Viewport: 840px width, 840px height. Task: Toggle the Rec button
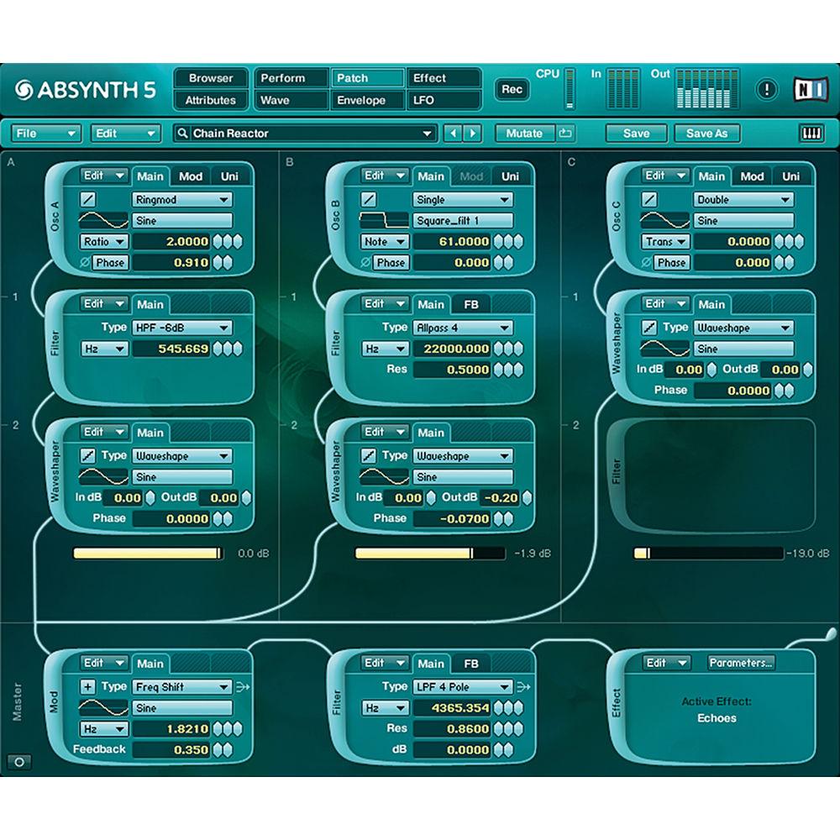[512, 90]
